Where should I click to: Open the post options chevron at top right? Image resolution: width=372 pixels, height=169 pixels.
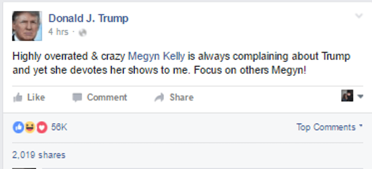click(x=359, y=16)
